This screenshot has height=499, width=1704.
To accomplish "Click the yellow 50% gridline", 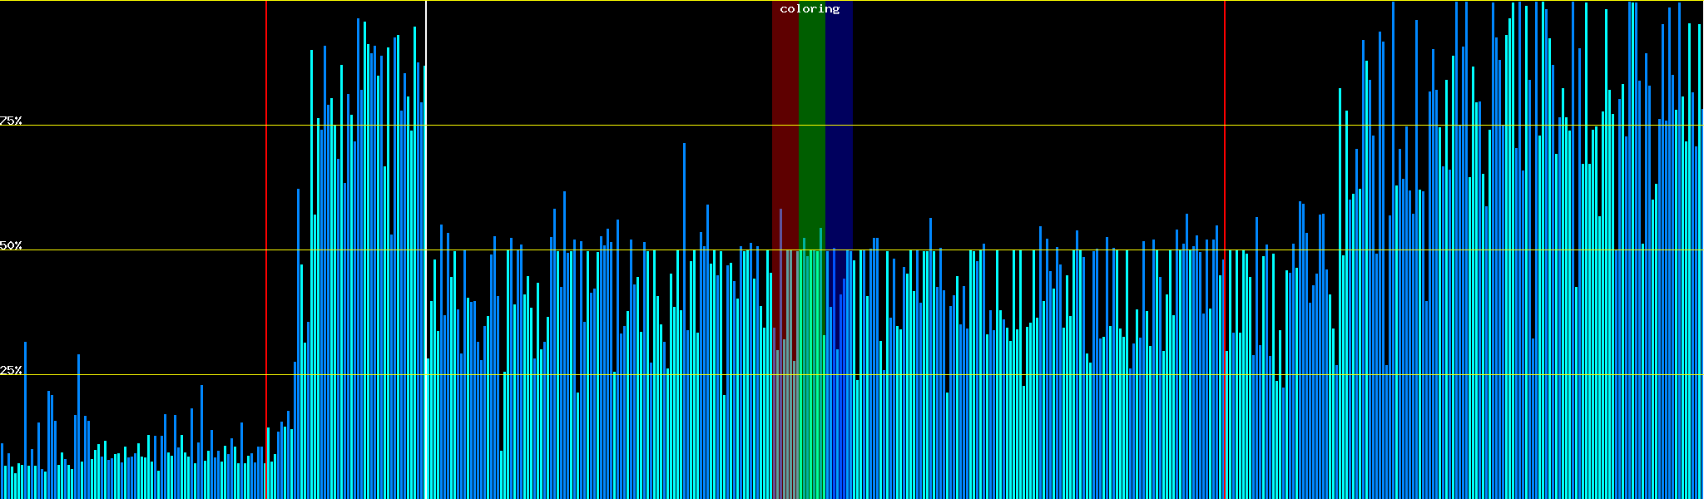I will click(998, 250).
